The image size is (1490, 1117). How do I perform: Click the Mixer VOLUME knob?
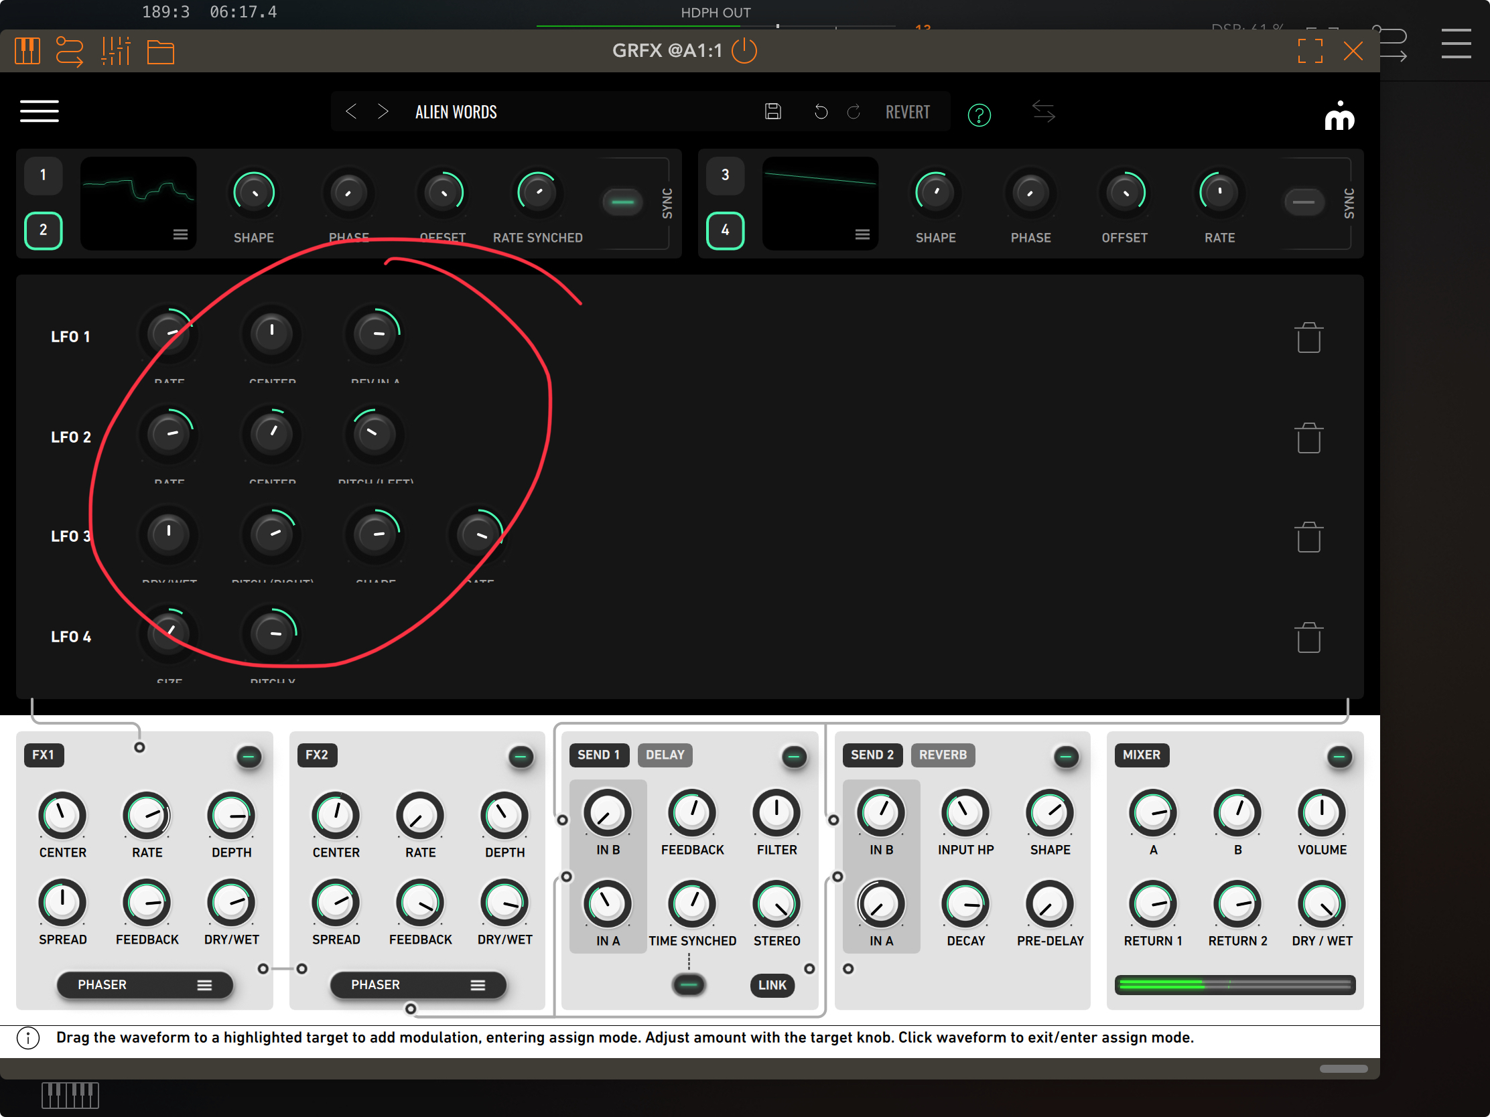pyautogui.click(x=1321, y=813)
